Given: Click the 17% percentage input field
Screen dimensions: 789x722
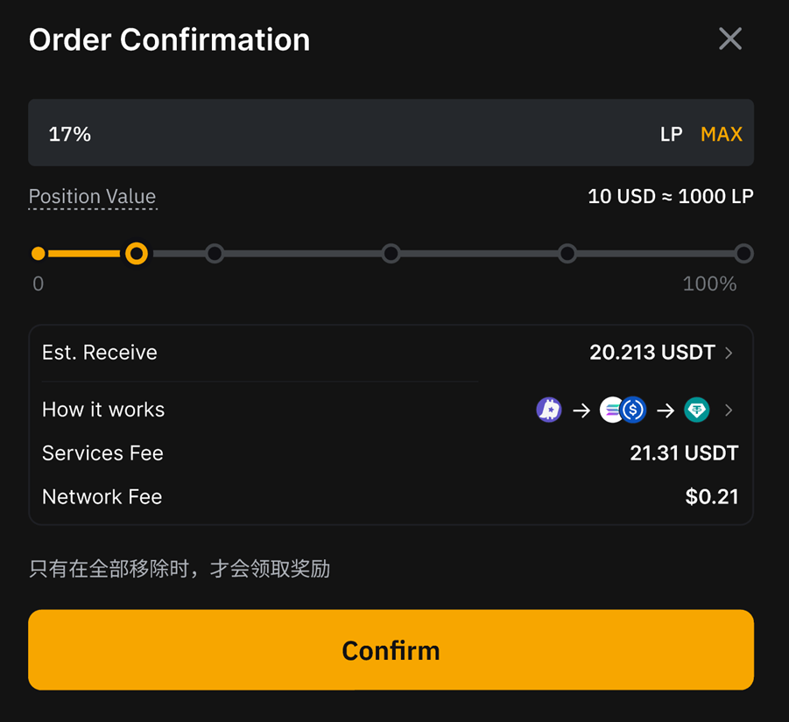Looking at the screenshot, I should [70, 134].
